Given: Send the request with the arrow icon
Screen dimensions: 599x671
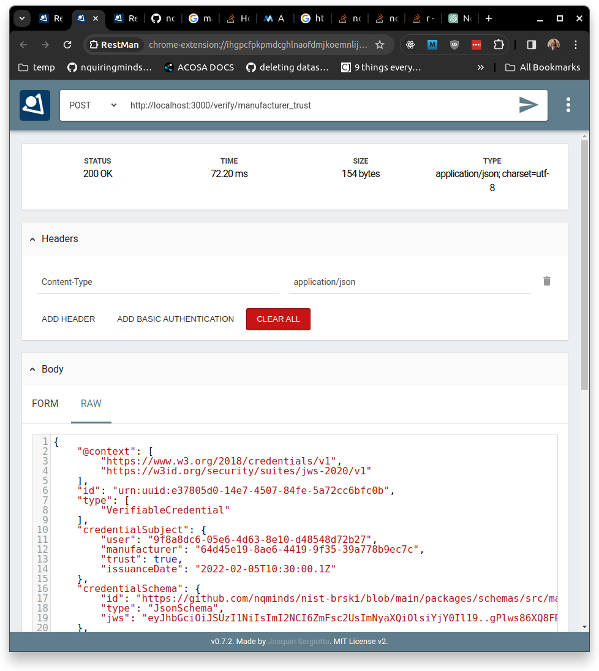Looking at the screenshot, I should [529, 105].
